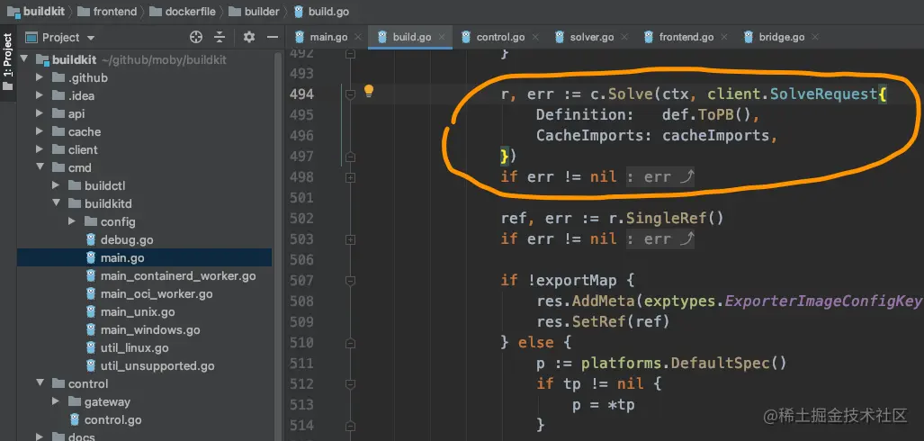The width and height of the screenshot is (924, 441).
Task: Click build.go in the breadcrumb bar
Action: tap(322, 11)
